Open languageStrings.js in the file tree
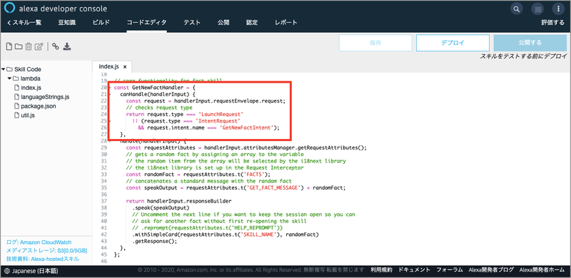Viewport: 571px width, 278px height. coord(45,97)
